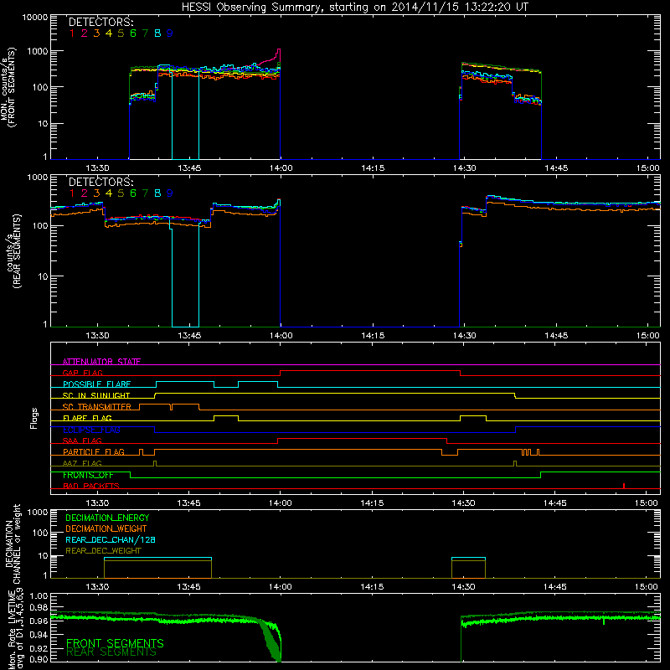Select magenta detector 2 in front segments legend
The image size is (670, 670).
(85, 33)
